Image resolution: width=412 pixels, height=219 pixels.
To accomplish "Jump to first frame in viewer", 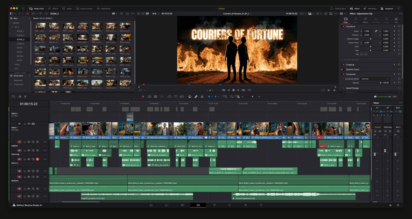I will (x=223, y=90).
